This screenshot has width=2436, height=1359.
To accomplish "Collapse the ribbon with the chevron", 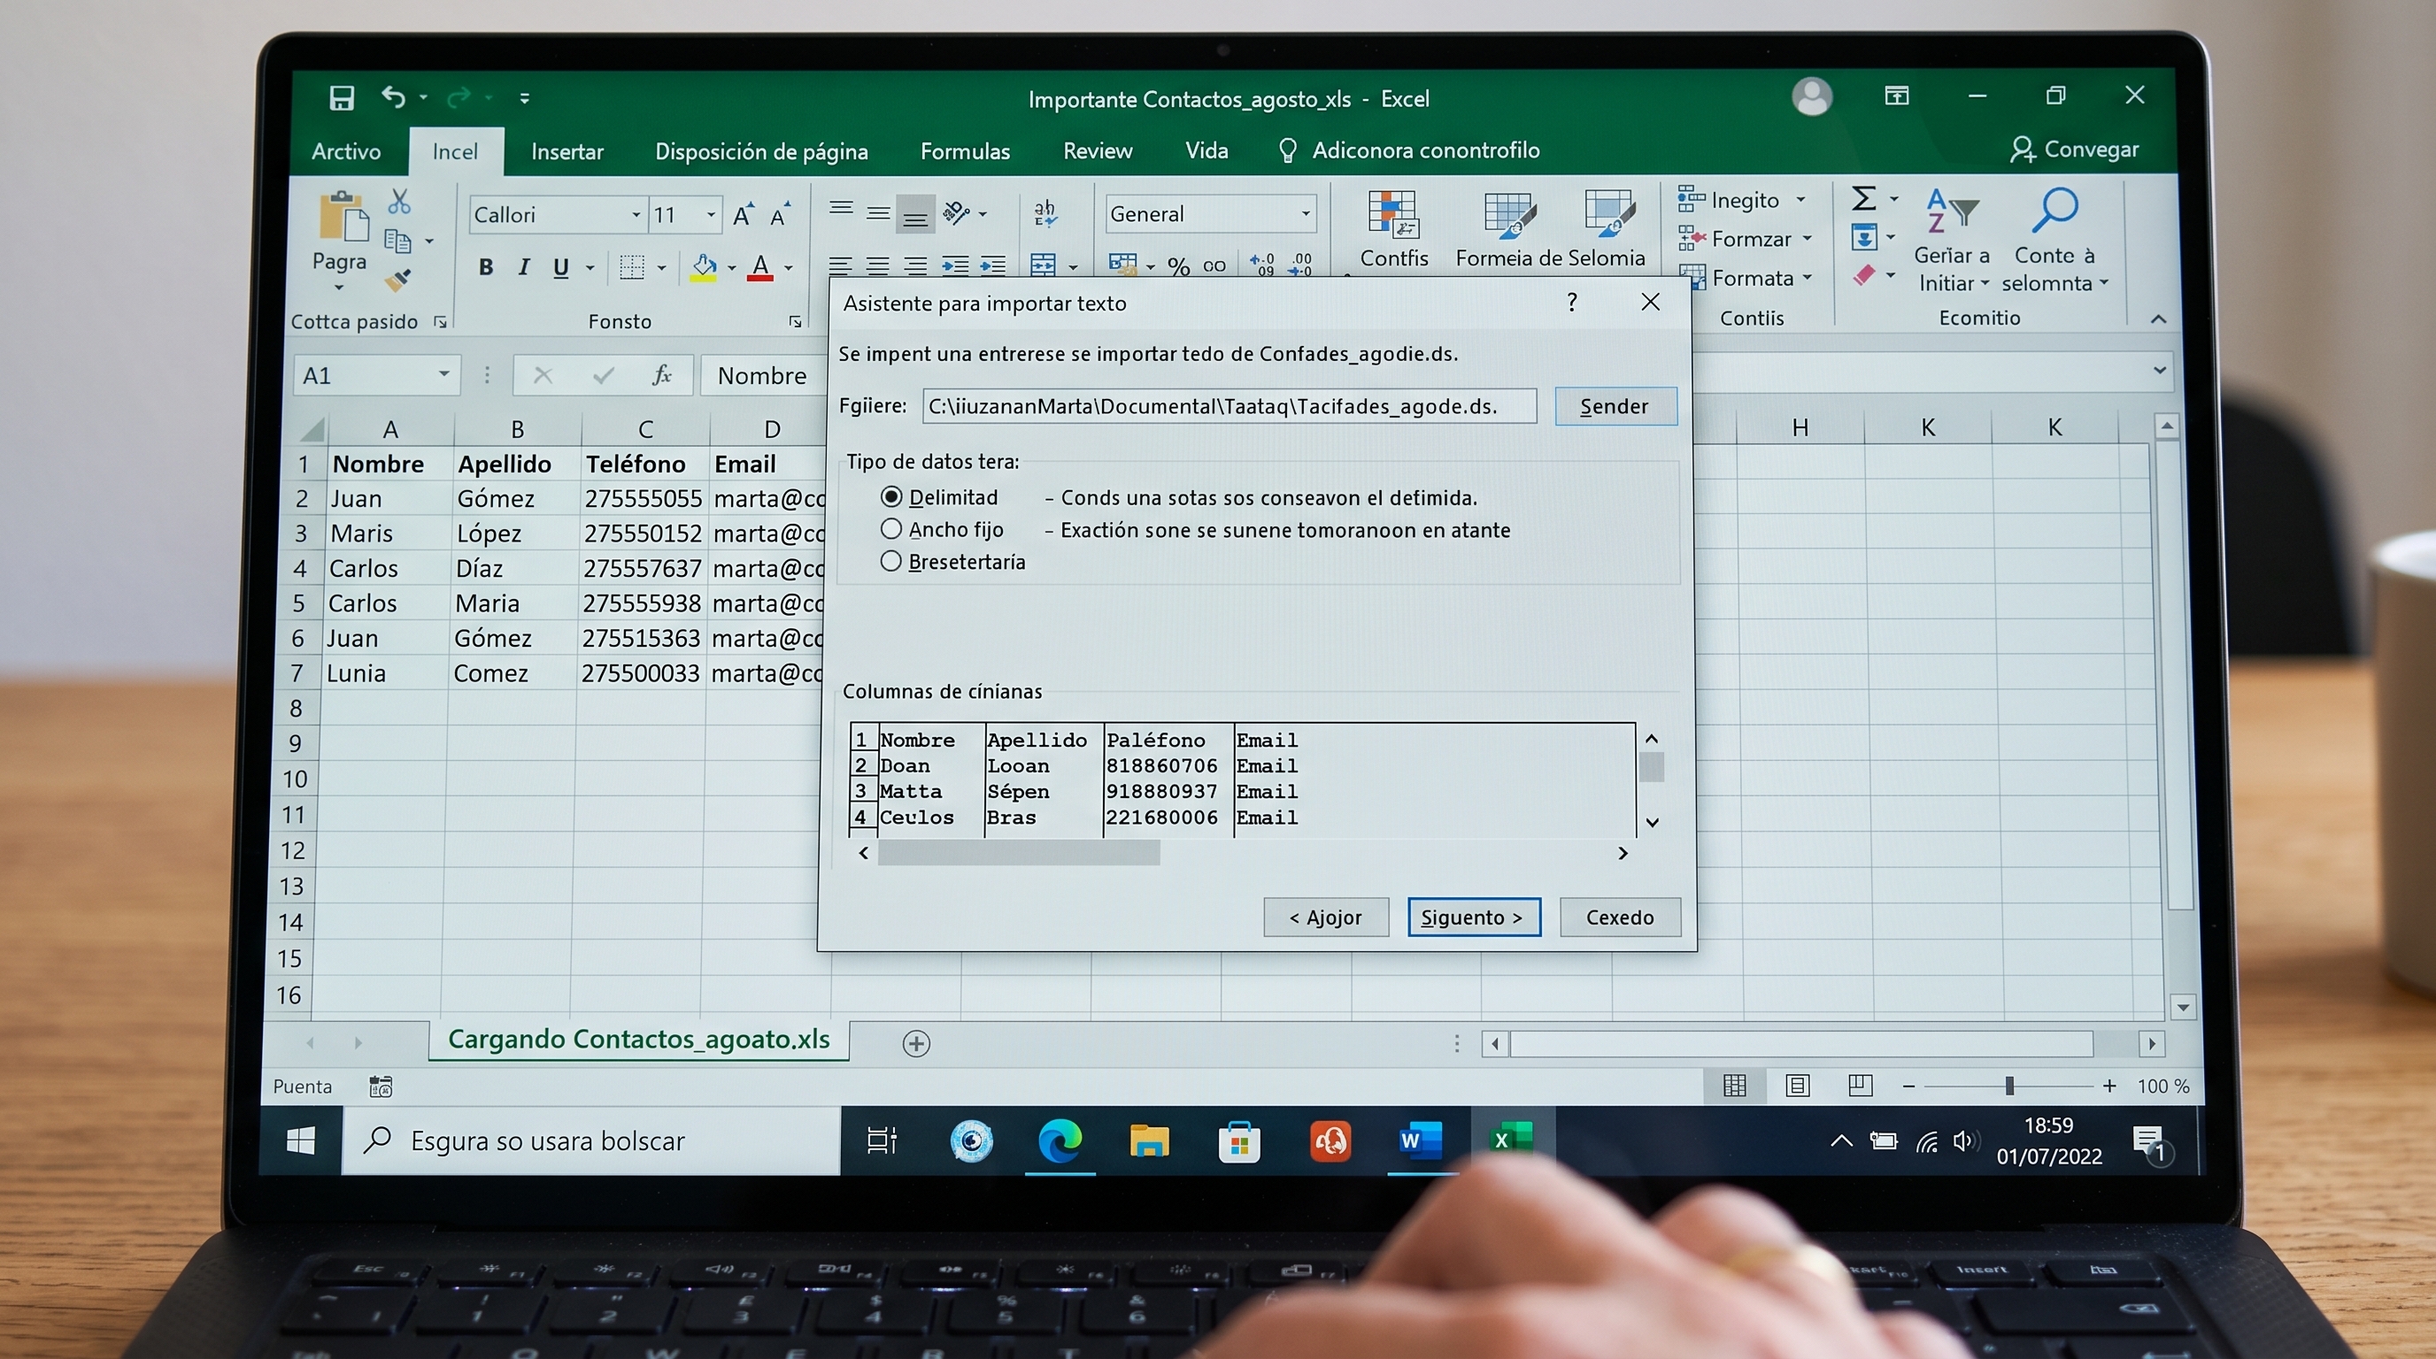I will tap(2158, 319).
